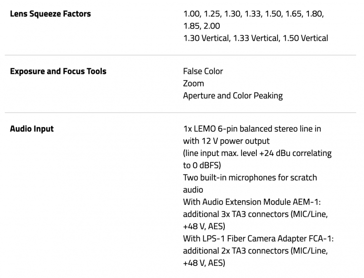Image resolution: width=364 pixels, height=278 pixels.
Task: Click "additional 2x TA3 connectors" text
Action: (255, 251)
